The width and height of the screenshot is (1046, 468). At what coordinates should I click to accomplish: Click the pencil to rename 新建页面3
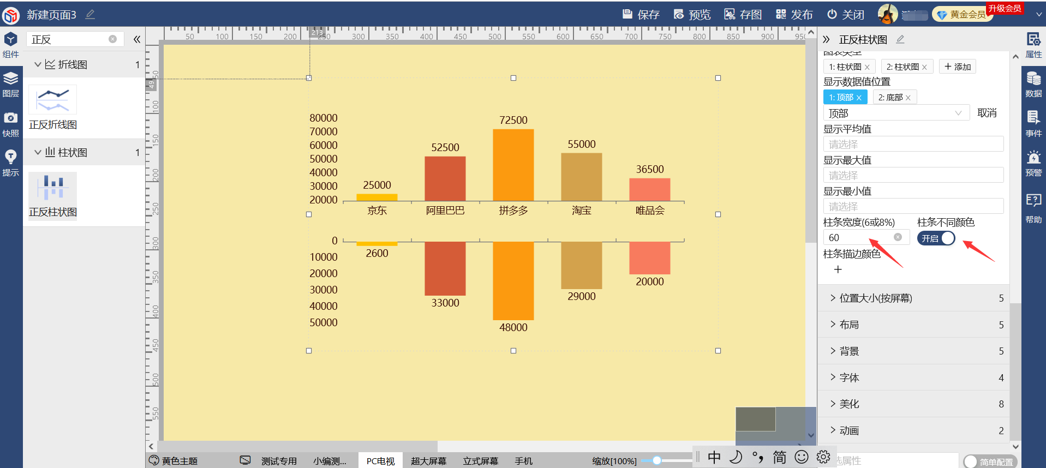point(90,14)
